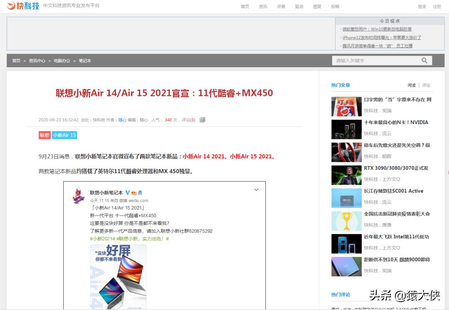Open thumbnail for NVIDIA N卡 article
This screenshot has width=449, height=310.
[346, 129]
